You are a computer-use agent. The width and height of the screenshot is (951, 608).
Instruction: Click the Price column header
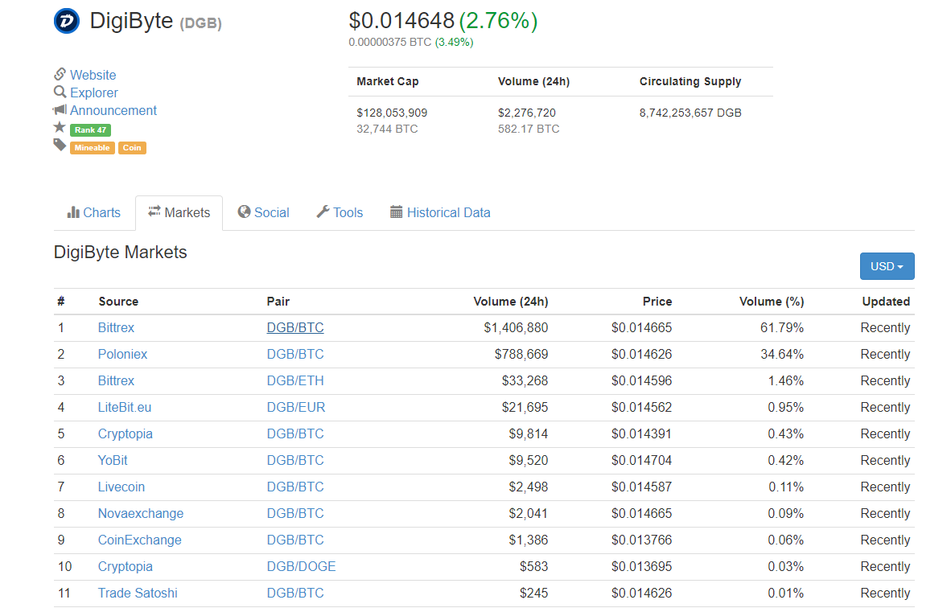pos(657,302)
